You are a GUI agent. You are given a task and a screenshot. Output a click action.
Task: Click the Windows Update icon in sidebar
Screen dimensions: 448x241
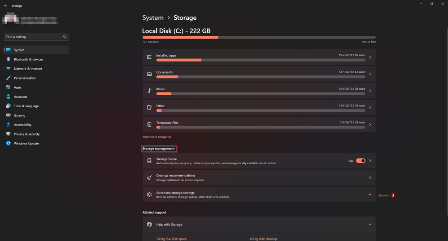(x=9, y=144)
